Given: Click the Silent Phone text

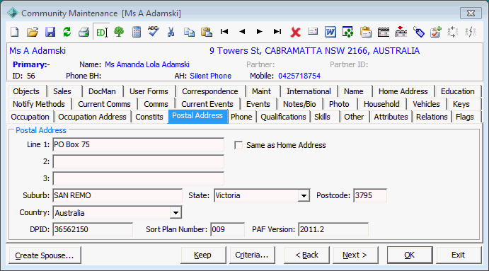Looking at the screenshot, I should click(x=210, y=76).
